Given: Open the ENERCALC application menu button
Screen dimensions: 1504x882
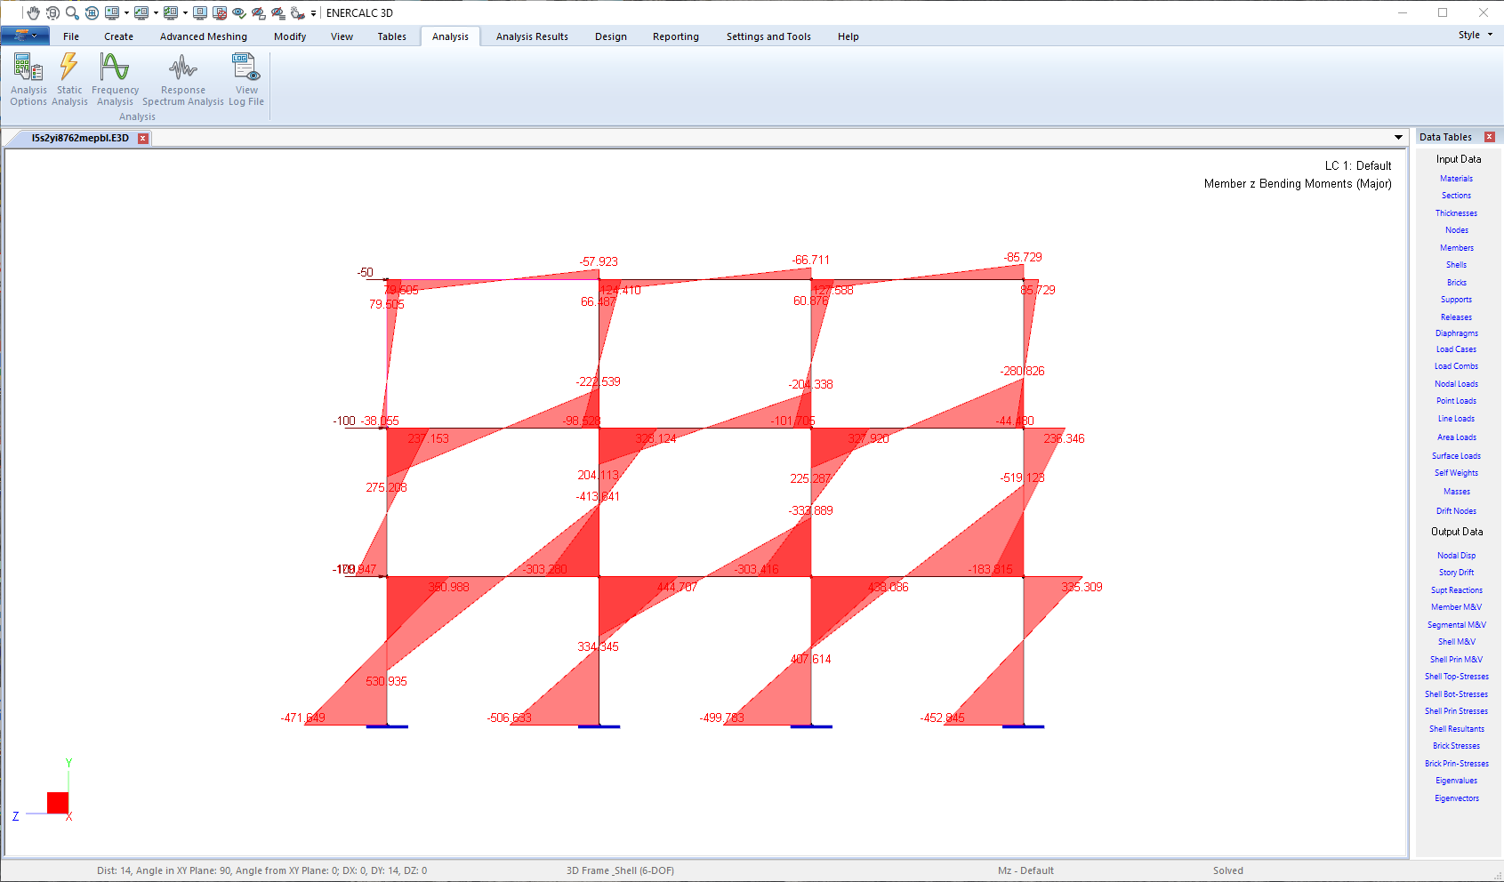Looking at the screenshot, I should [25, 36].
